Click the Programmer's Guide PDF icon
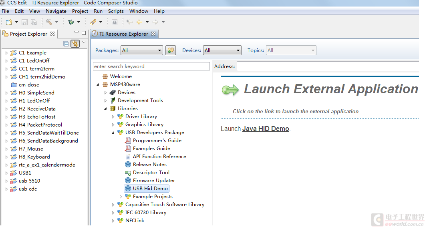The height and width of the screenshot is (229, 427). point(128,141)
